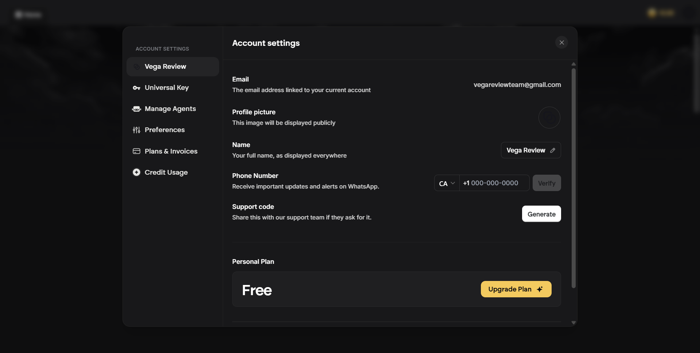Click the scrollbar up arrow in settings
Viewport: 700px width, 353px height.
(x=573, y=64)
